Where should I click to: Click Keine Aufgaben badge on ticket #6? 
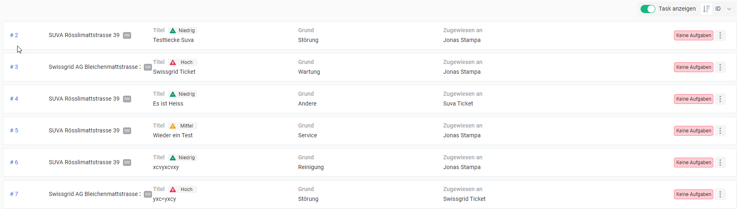(x=693, y=163)
